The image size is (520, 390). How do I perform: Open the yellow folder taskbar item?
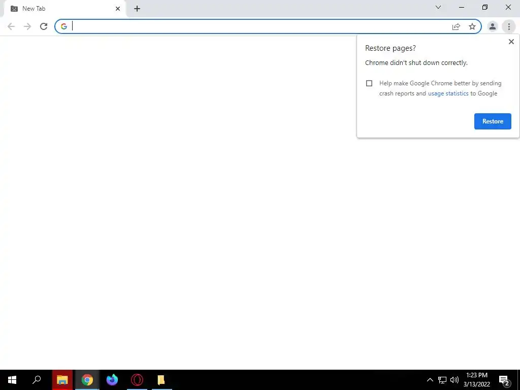(161, 380)
